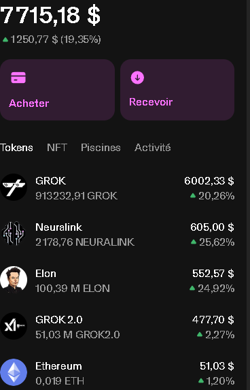Open the Piscines tab

(101, 148)
